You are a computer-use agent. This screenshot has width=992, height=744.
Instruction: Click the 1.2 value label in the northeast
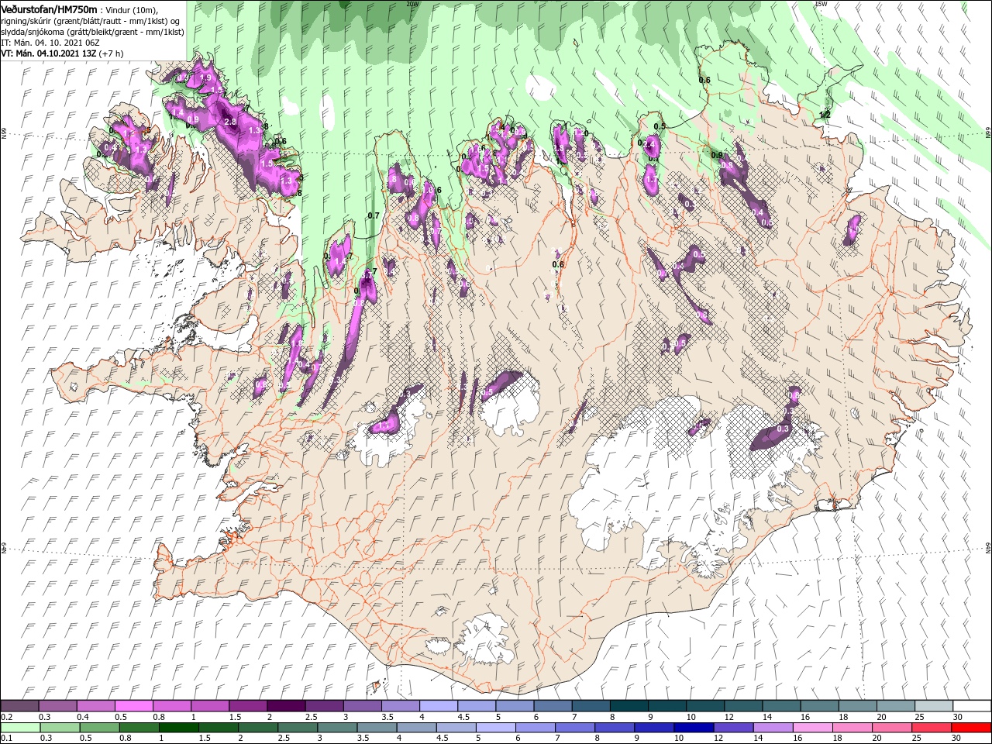[x=825, y=114]
